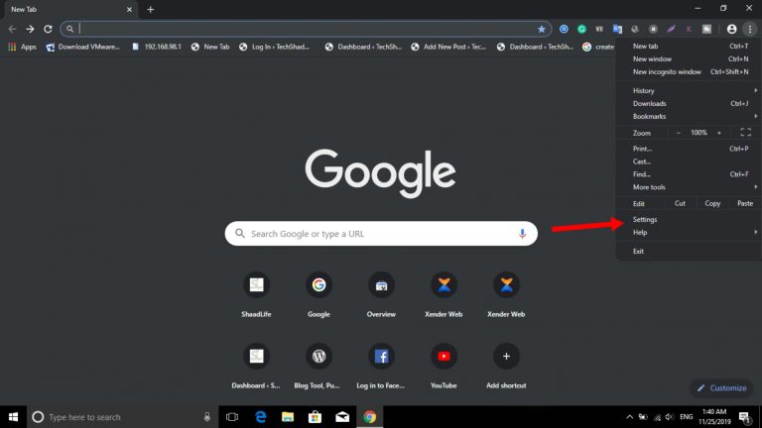The image size is (762, 428).
Task: Click the three-dot Chrome menu button
Action: coord(750,29)
